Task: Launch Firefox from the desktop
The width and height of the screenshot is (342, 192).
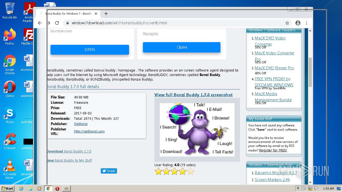Action: click(10, 37)
